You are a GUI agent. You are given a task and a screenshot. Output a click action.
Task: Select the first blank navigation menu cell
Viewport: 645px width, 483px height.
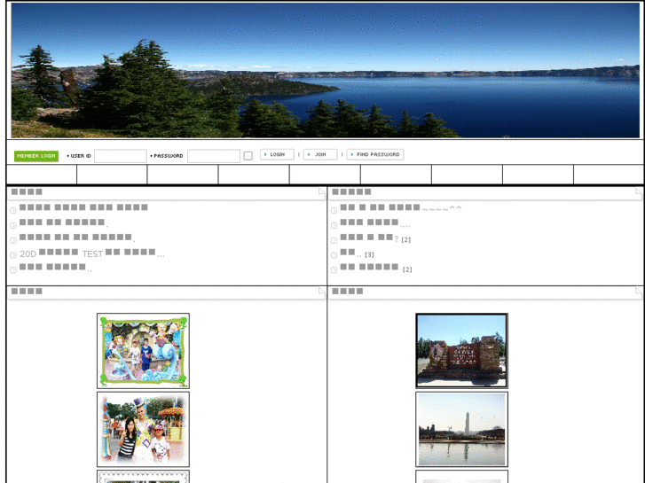42,175
